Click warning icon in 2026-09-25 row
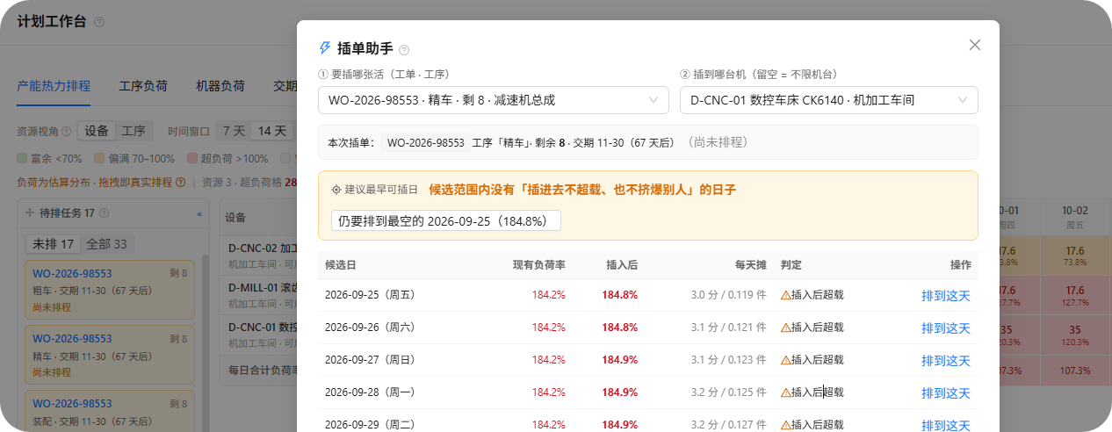 click(x=786, y=295)
